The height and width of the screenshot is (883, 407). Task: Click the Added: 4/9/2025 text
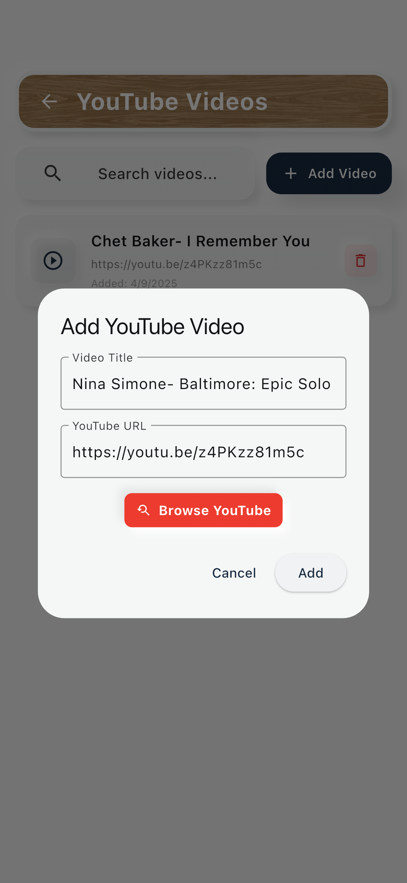coord(134,284)
